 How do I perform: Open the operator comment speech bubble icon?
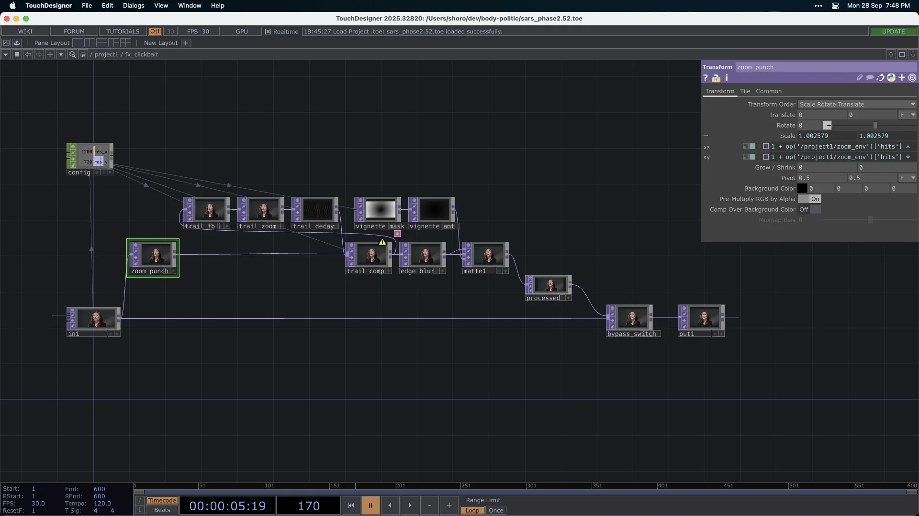[x=870, y=77]
